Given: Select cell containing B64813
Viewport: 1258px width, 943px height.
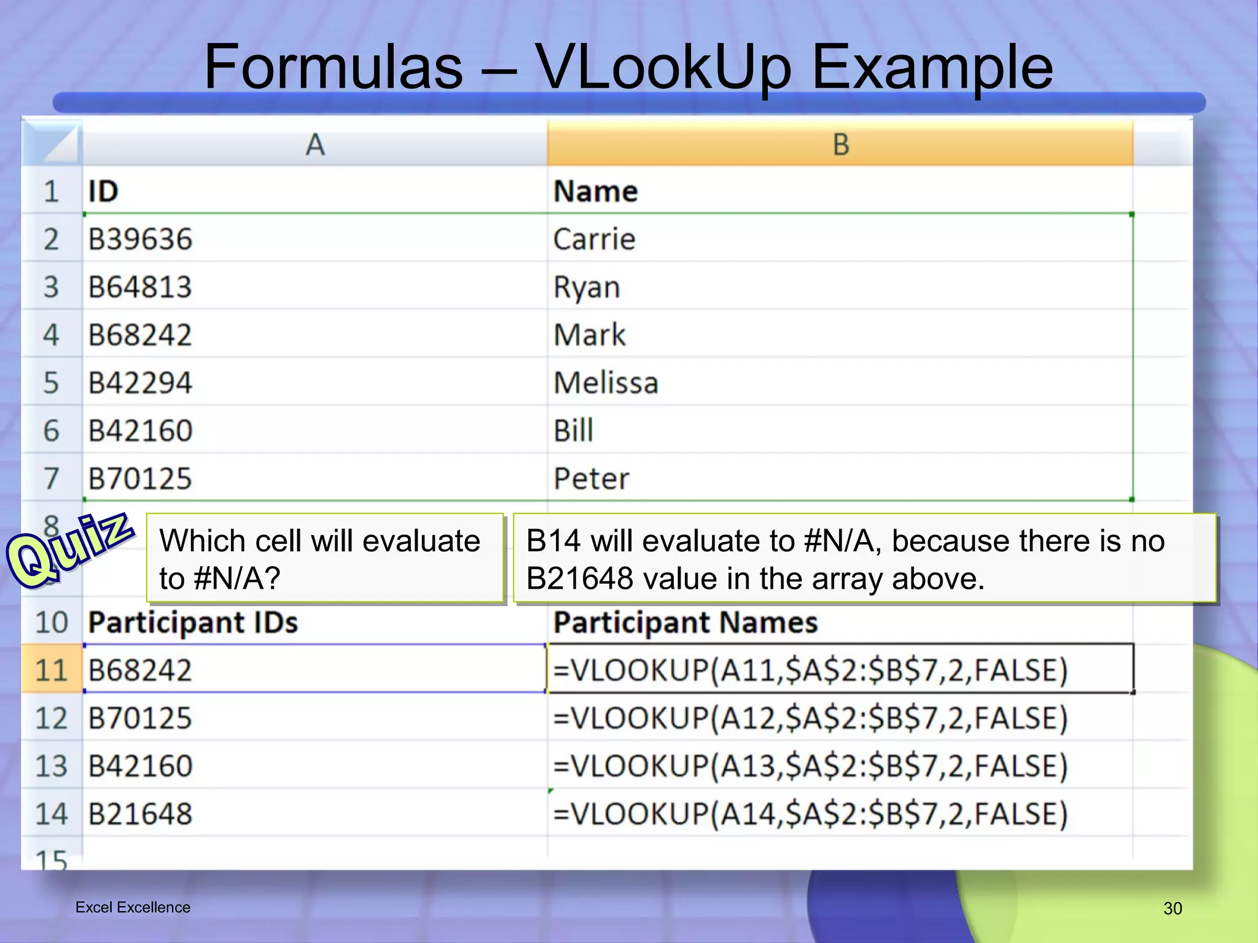Looking at the screenshot, I should coord(315,286).
